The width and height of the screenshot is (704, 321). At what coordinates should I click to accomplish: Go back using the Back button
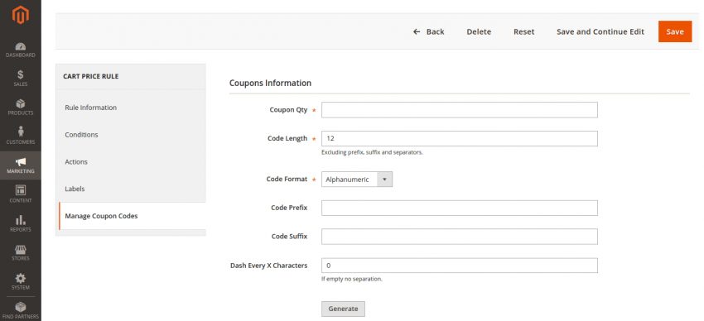[x=429, y=31]
